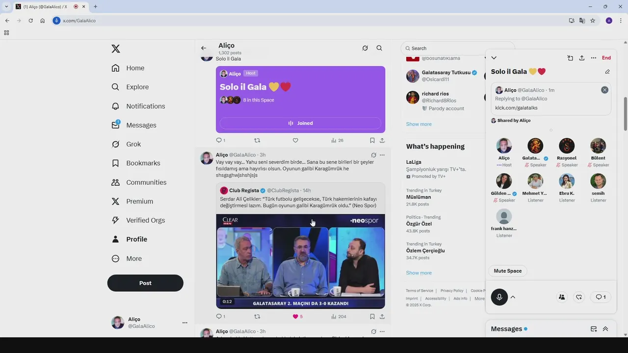Open Club Regista quoted post author
The height and width of the screenshot is (353, 628).
click(244, 190)
